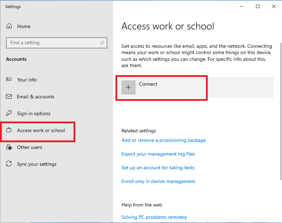282x223 pixels.
Task: Click the plus icon on Connect
Action: (129, 87)
